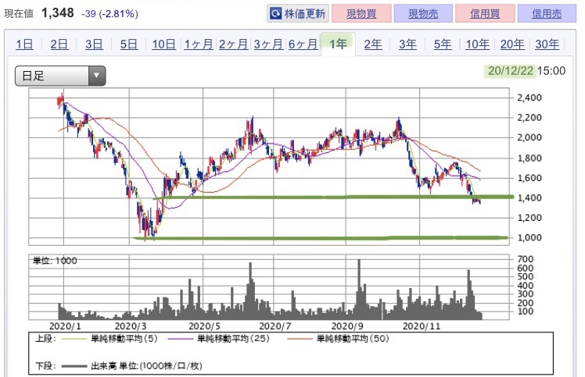Click the 単純移動平均(5) legend entry
Screen dimensions: 585x377
109,338
